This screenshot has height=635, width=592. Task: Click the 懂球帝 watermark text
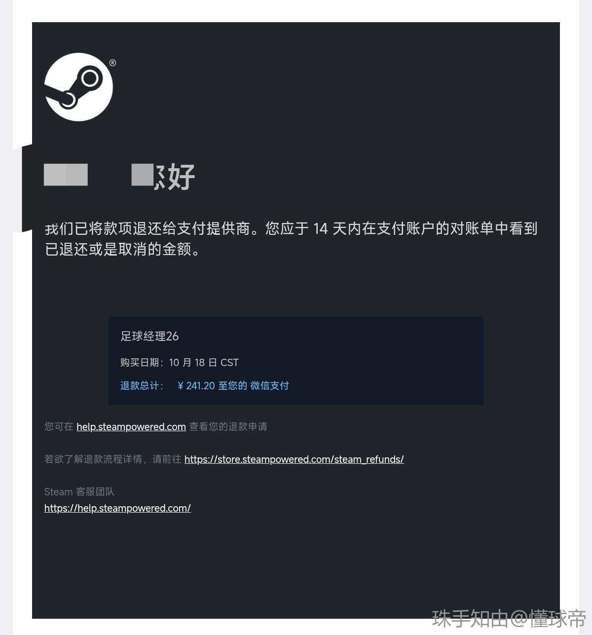557,619
